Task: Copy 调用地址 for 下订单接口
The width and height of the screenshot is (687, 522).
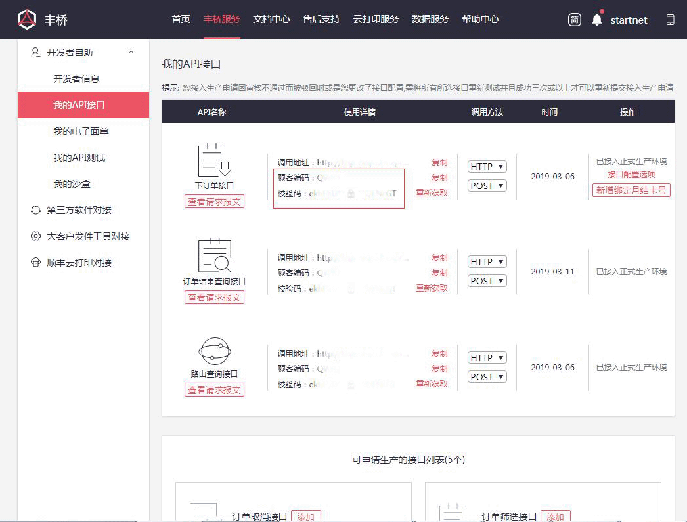Action: click(x=439, y=163)
